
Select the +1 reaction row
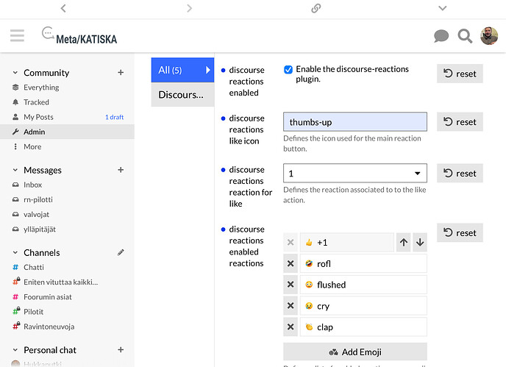(x=347, y=243)
